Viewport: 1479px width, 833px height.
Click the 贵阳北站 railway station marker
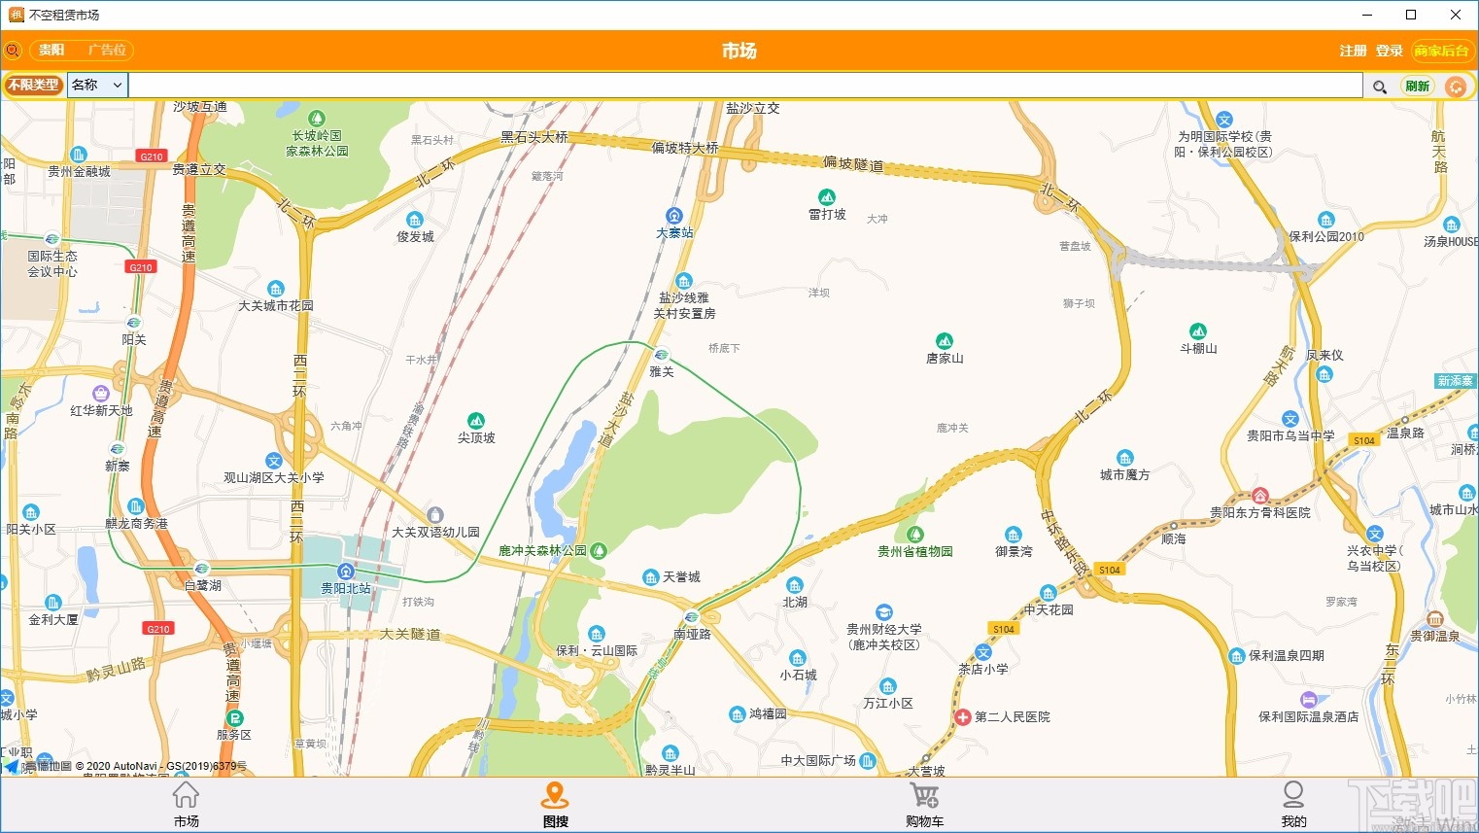346,571
